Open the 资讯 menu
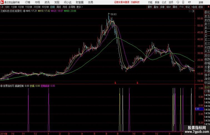 click(47, 2)
